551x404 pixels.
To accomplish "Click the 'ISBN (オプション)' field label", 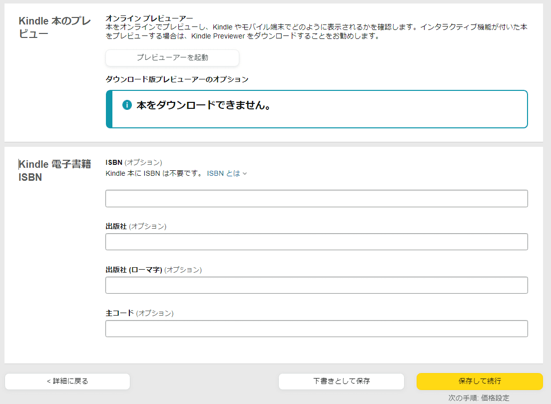I will pyautogui.click(x=134, y=162).
